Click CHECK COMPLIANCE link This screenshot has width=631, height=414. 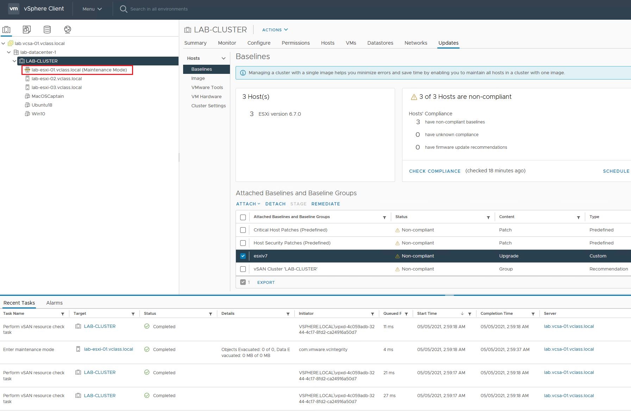tap(435, 171)
